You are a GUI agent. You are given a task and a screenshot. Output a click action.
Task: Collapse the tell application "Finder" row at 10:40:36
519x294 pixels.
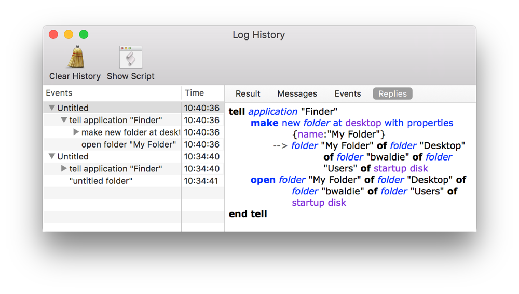(x=64, y=119)
